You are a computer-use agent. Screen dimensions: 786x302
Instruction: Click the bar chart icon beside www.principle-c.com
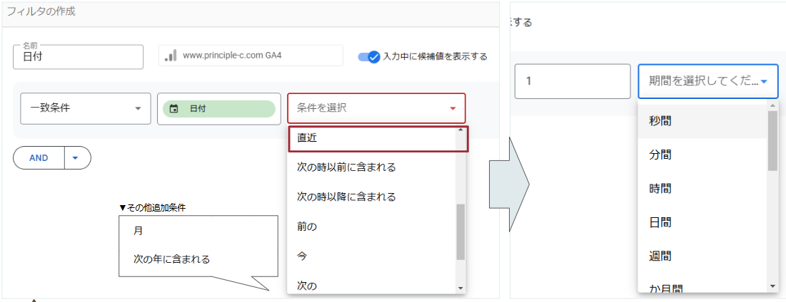point(171,56)
